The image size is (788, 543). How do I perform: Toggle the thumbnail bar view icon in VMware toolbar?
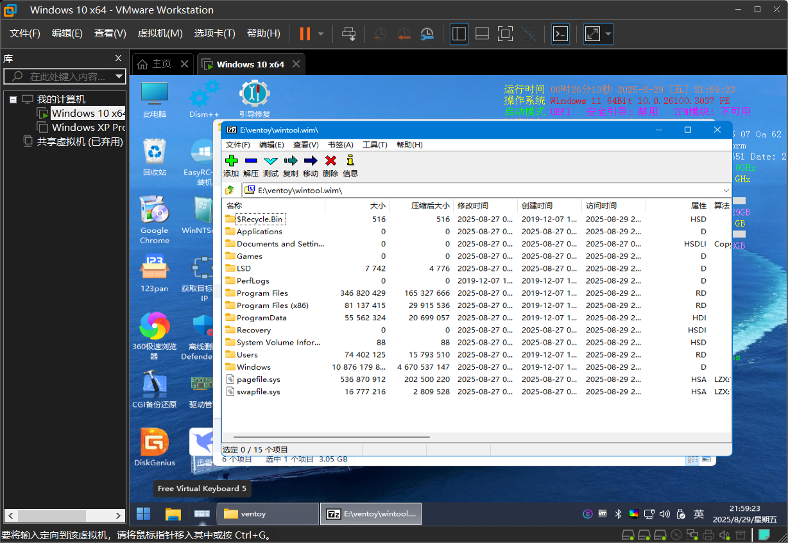pyautogui.click(x=482, y=34)
